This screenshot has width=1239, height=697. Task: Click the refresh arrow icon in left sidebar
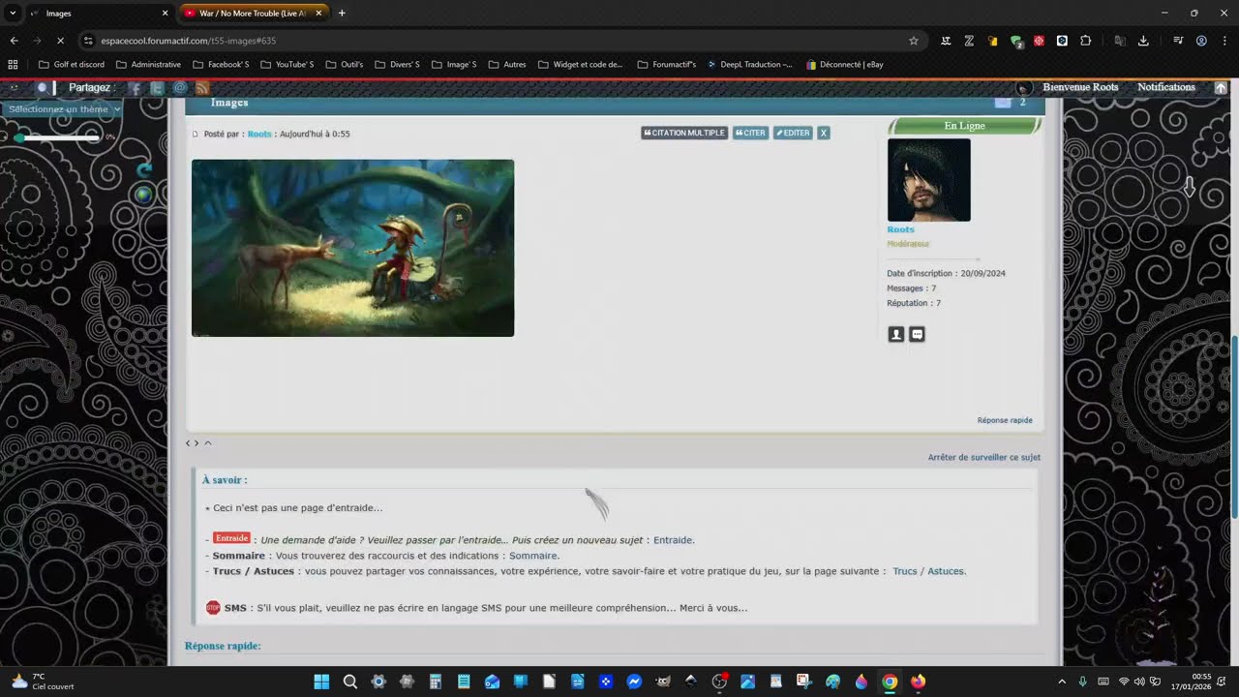[x=144, y=170]
